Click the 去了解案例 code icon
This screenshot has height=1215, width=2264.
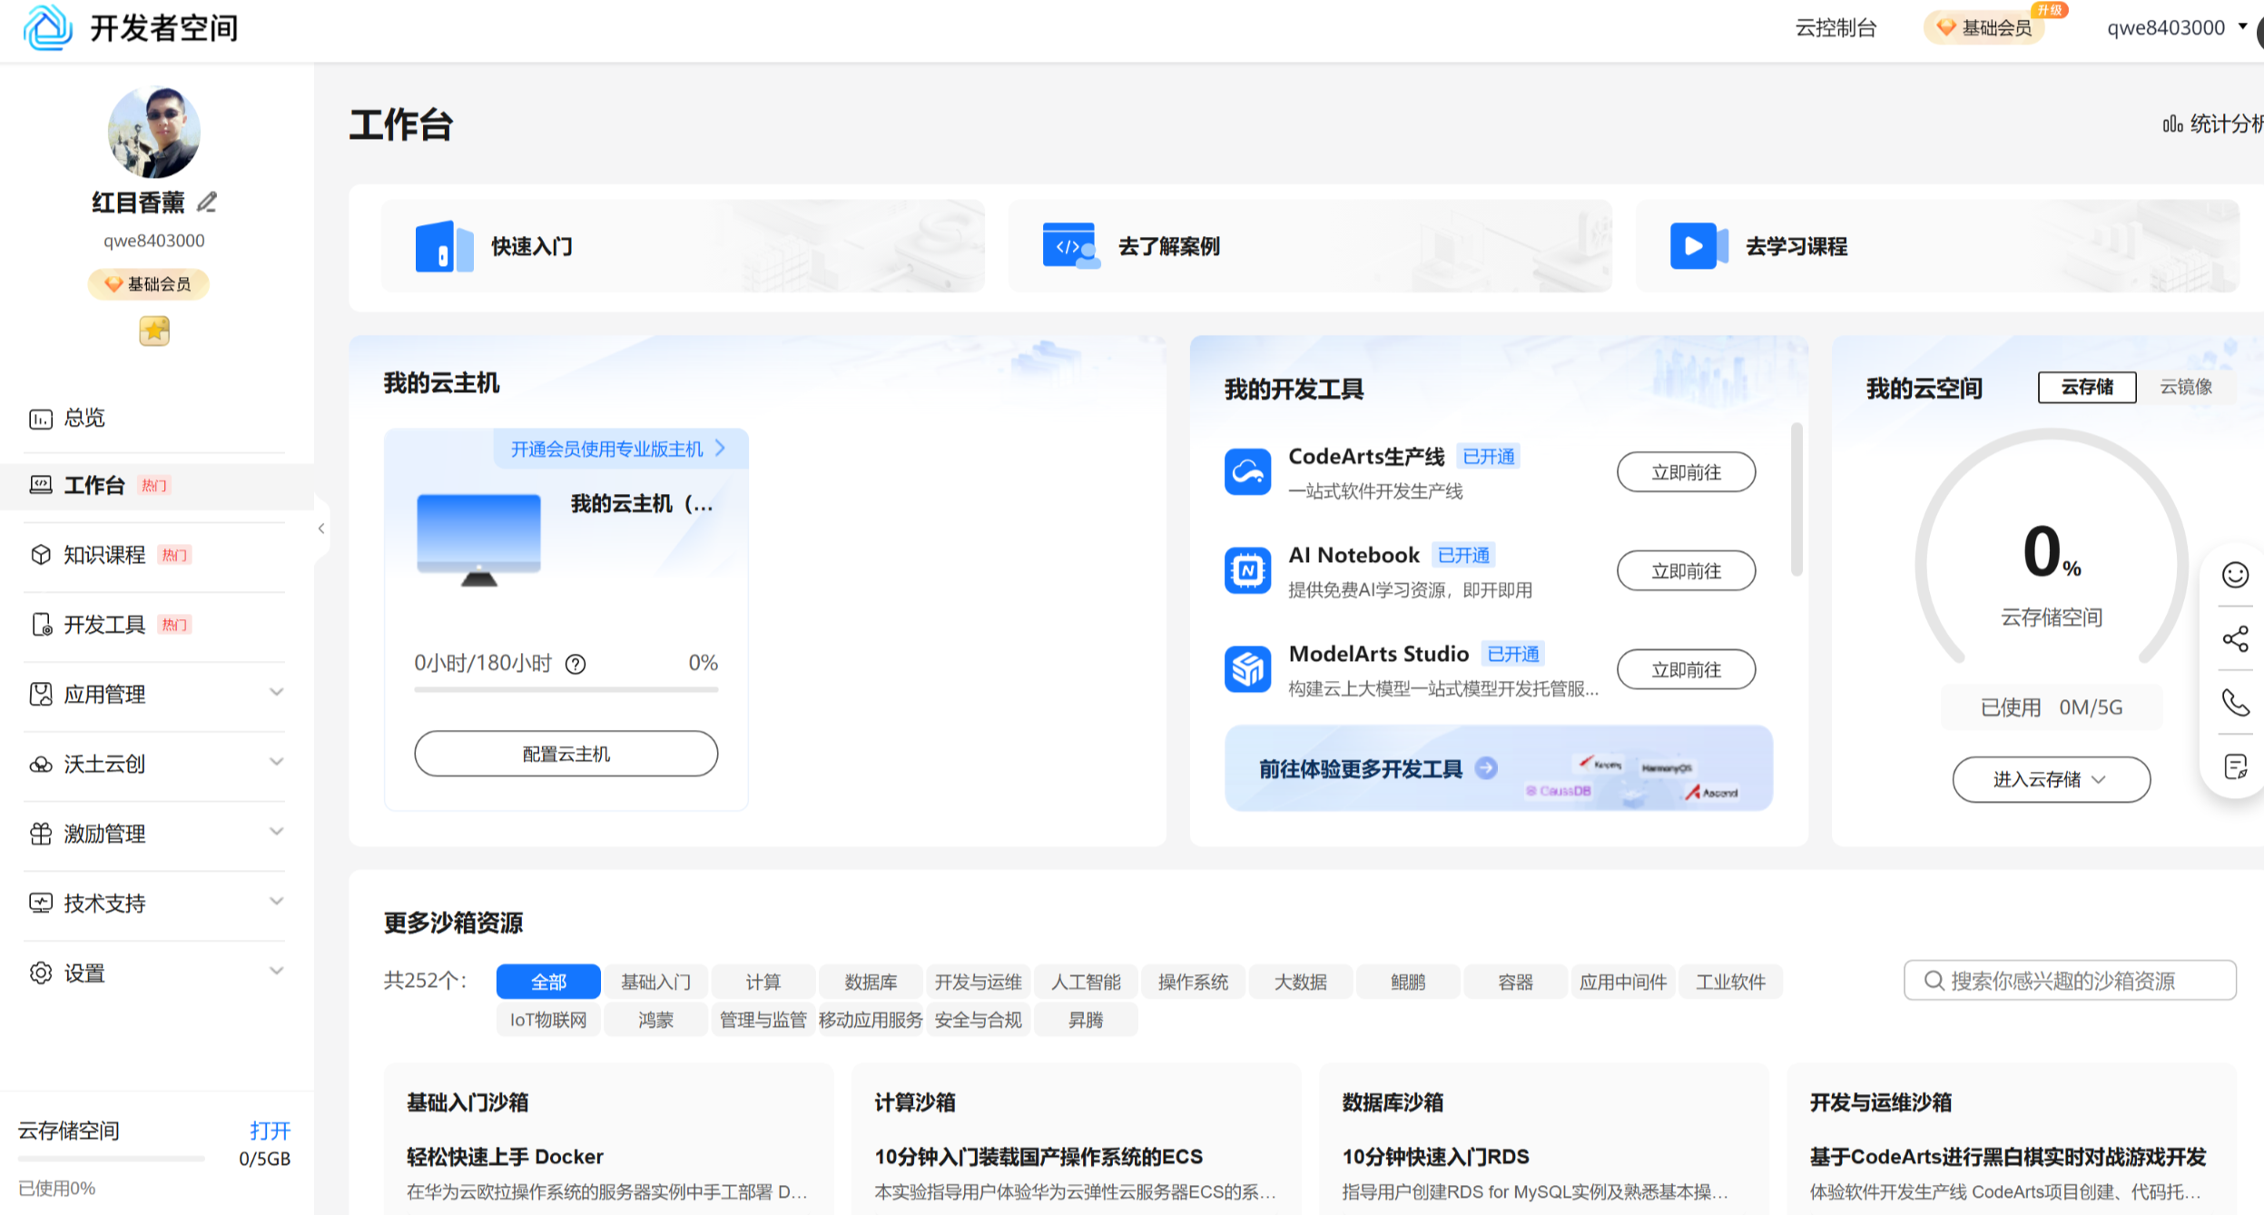1071,245
